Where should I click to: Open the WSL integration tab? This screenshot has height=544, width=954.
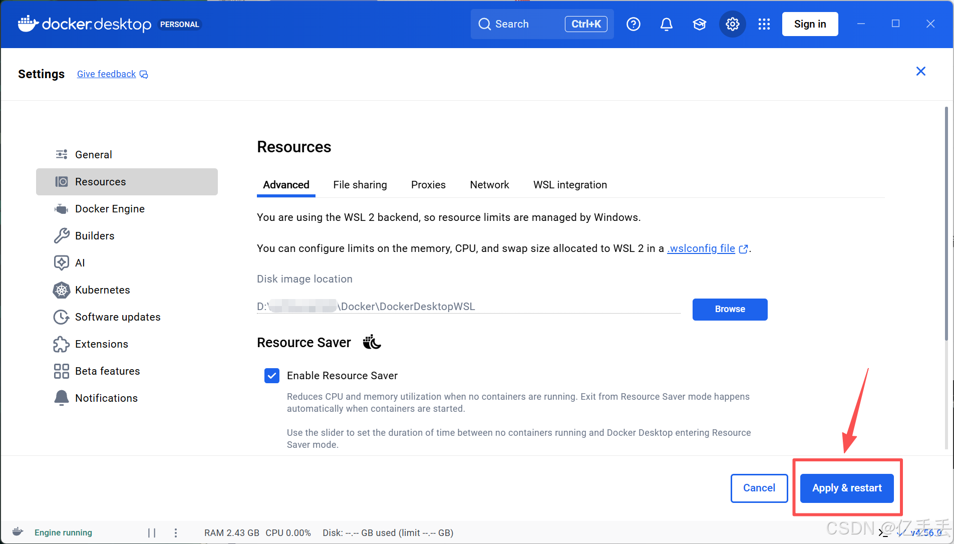(570, 185)
